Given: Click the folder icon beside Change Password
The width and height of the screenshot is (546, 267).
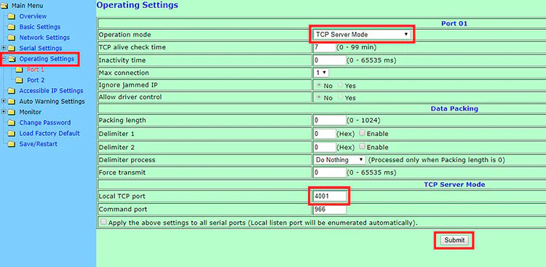Looking at the screenshot, I should pyautogui.click(x=12, y=123).
